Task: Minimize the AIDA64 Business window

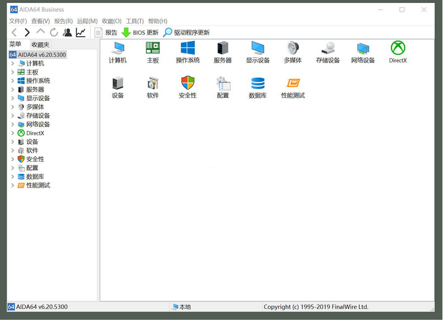Action: pos(381,9)
